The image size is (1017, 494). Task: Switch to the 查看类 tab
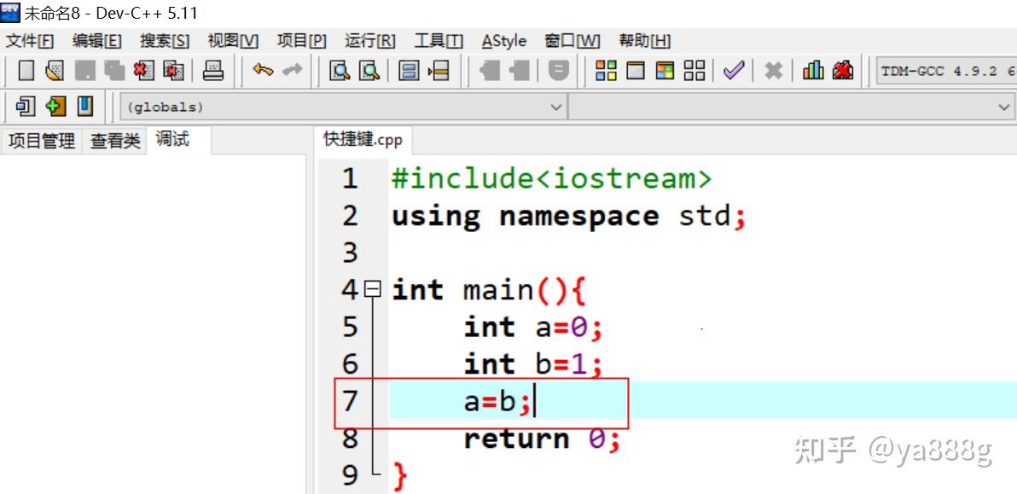tap(115, 141)
